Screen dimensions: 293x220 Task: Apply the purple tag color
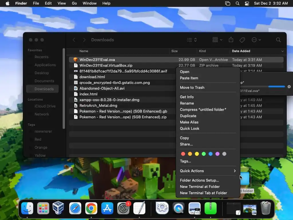coord(217,154)
